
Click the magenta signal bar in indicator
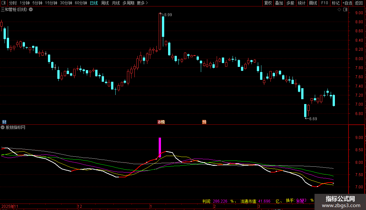point(160,147)
